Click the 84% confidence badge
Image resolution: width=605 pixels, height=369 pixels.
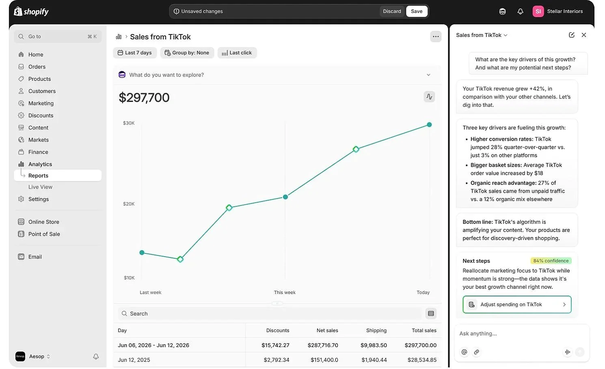[551, 261]
